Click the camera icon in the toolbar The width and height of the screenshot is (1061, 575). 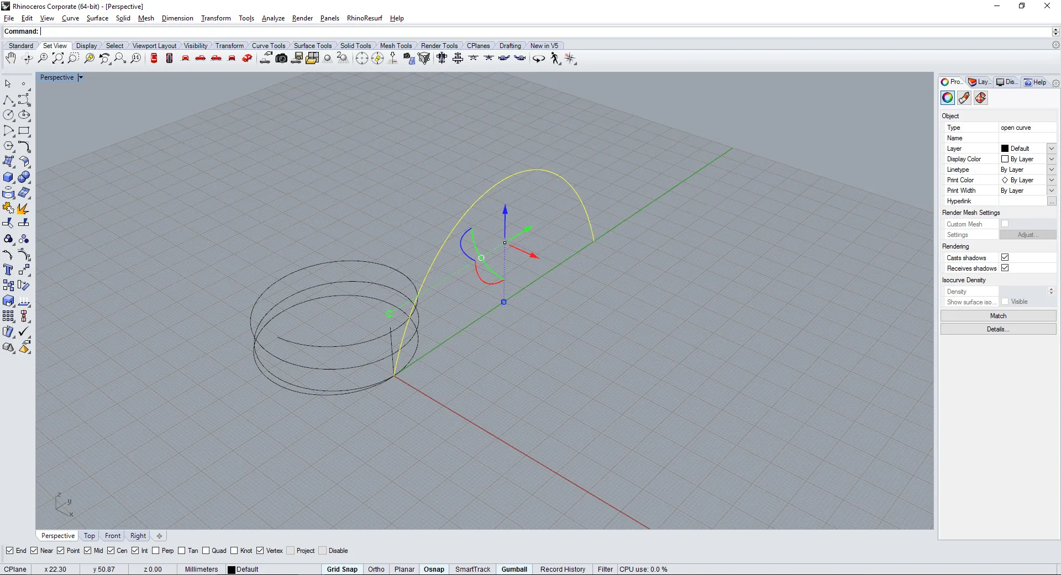tap(281, 59)
